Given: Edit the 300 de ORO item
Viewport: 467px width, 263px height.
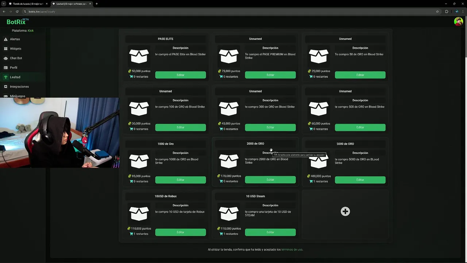Looking at the screenshot, I should click(x=270, y=127).
